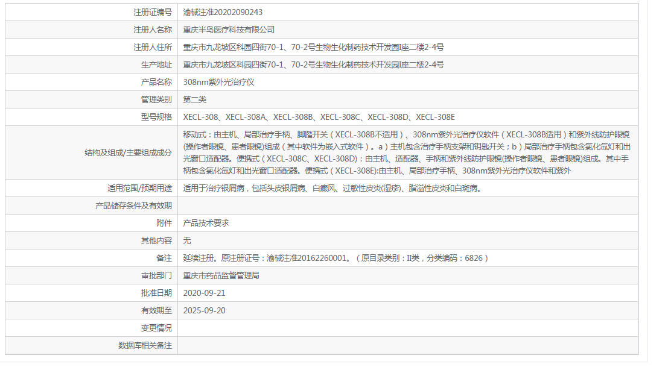Click the 审批部门 label
This screenshot has width=668, height=367.
[156, 275]
